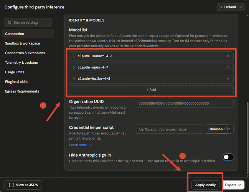Click the Organization UUID input field
This screenshot has width=249, height=192.
click(x=184, y=103)
